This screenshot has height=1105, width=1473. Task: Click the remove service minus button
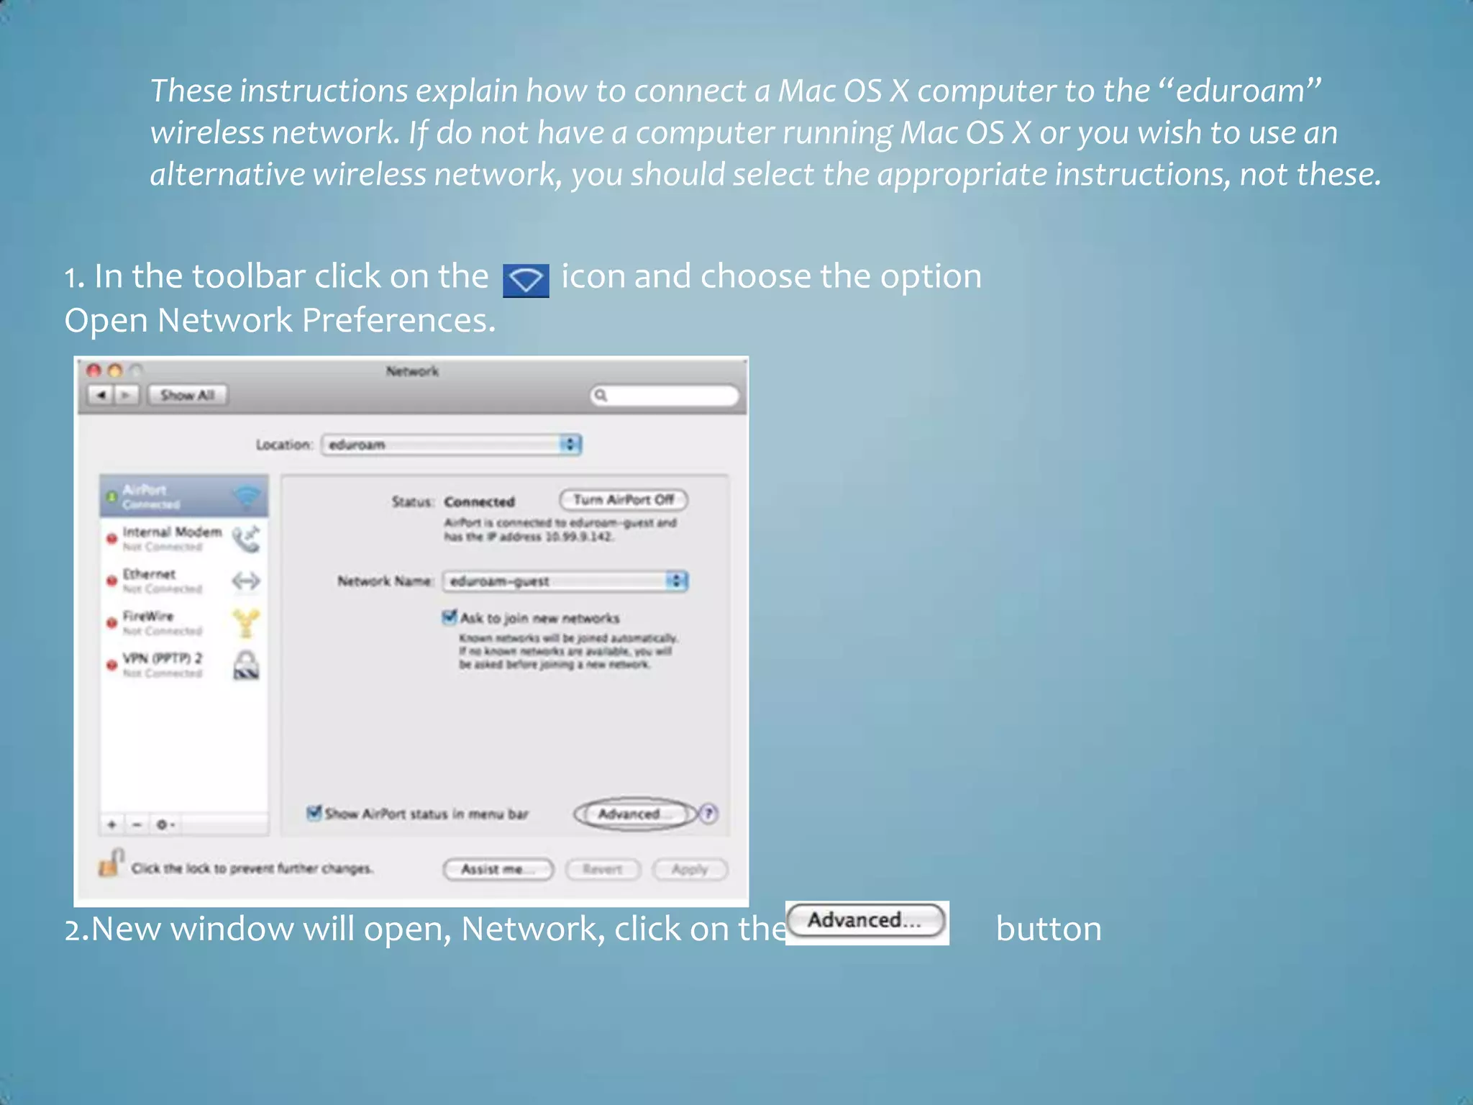(x=137, y=824)
